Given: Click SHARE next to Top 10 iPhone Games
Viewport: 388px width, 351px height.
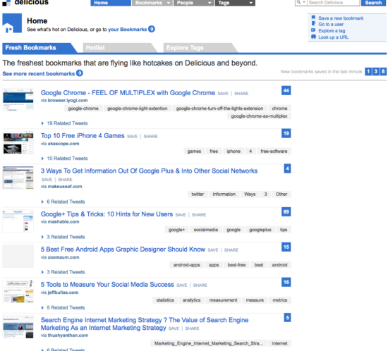Looking at the screenshot, I should click(x=150, y=137).
